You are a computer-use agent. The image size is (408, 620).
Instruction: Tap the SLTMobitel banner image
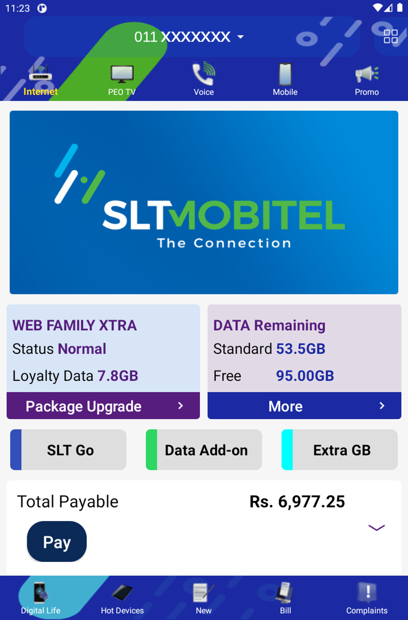tap(204, 202)
